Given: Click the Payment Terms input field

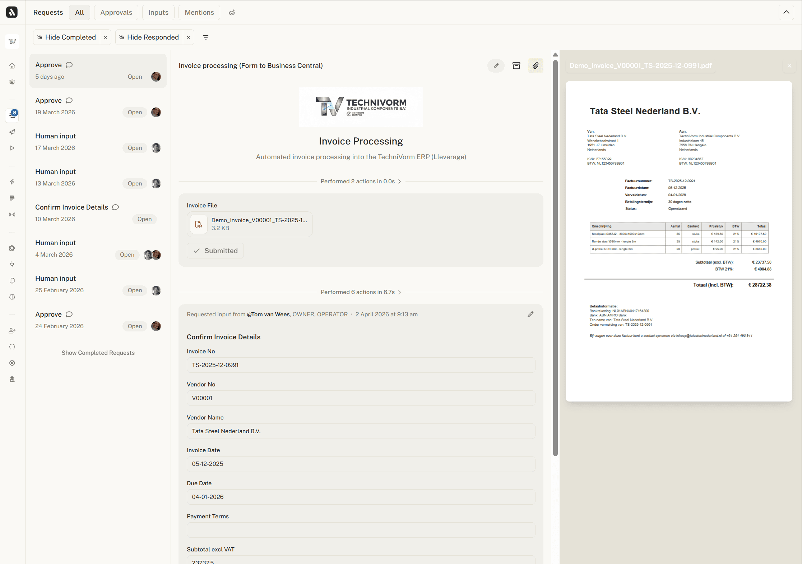Looking at the screenshot, I should (361, 530).
